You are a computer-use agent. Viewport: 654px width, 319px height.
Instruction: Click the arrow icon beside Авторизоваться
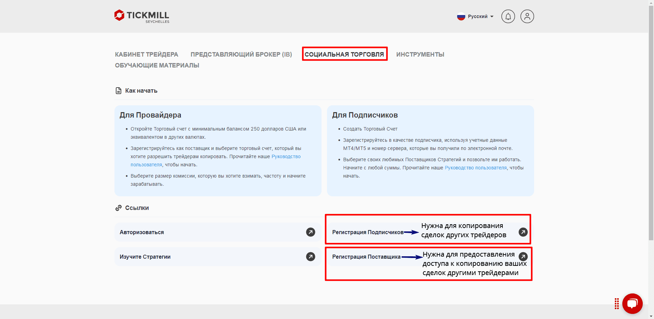point(310,232)
